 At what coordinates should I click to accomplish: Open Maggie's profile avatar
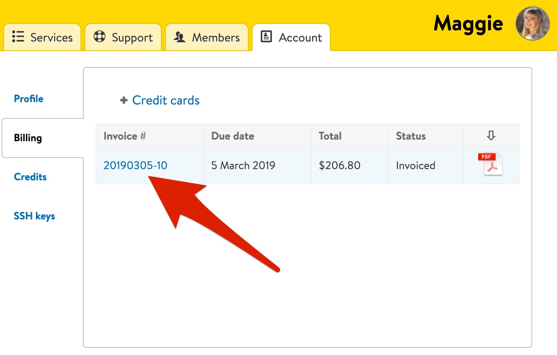[x=533, y=24]
